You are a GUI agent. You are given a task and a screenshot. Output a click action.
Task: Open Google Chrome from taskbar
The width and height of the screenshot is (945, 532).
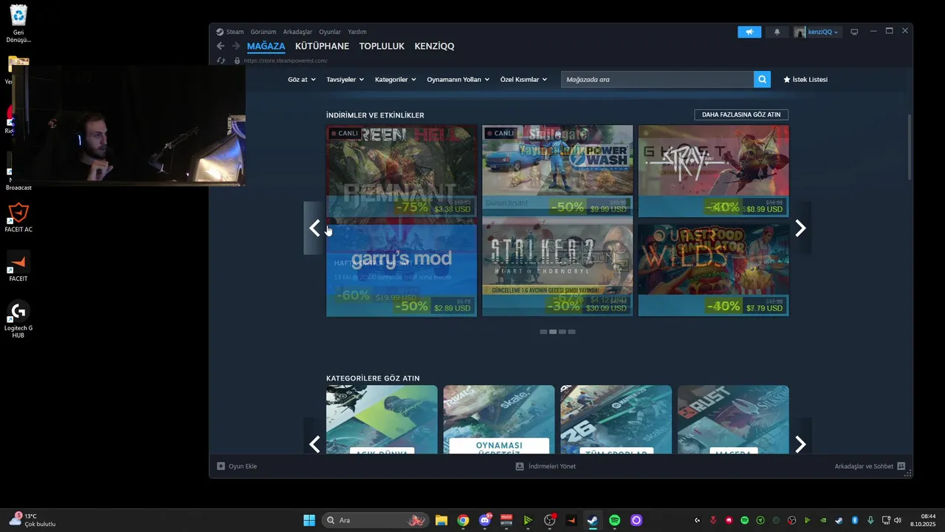point(463,520)
